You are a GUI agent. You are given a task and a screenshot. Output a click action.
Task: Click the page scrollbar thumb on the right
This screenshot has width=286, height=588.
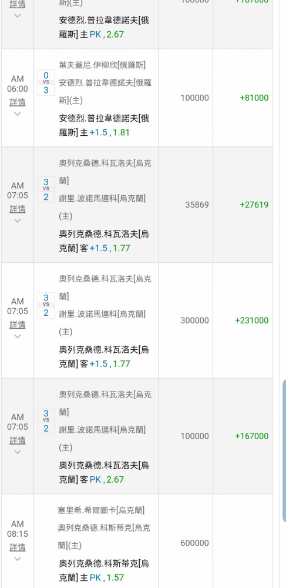click(x=284, y=451)
